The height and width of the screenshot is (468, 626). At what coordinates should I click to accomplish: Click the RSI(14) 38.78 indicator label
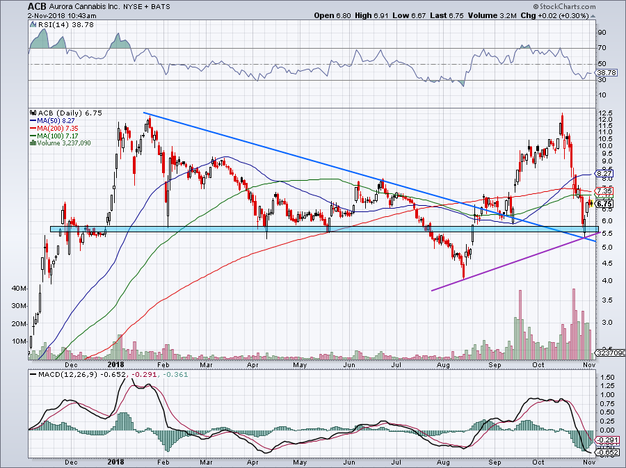tap(66, 25)
